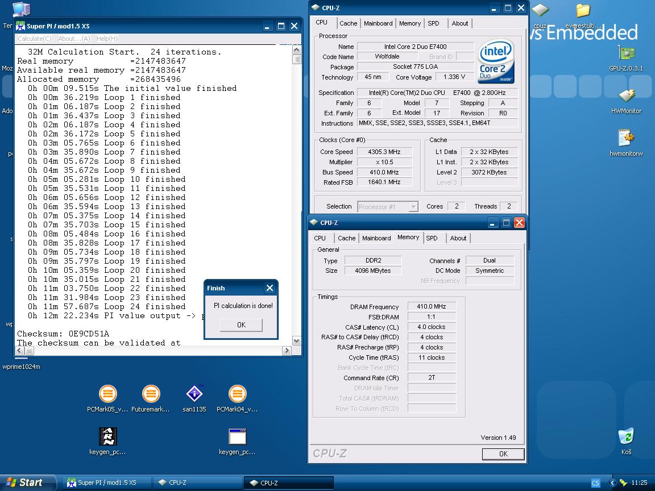The width and height of the screenshot is (655, 491).
Task: Click the Level 2 cache value 3072 KBytes
Action: click(489, 172)
